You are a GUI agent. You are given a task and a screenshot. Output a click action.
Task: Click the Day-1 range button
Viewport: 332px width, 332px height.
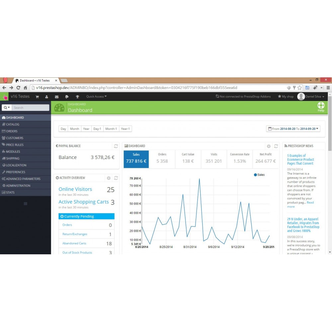97,129
